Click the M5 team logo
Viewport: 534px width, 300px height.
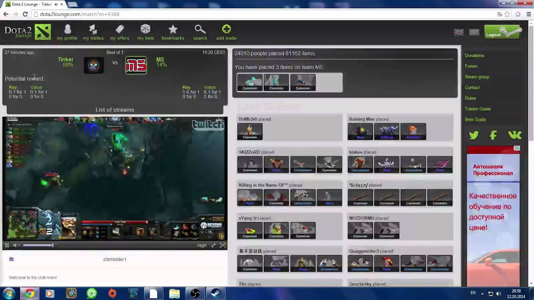136,65
